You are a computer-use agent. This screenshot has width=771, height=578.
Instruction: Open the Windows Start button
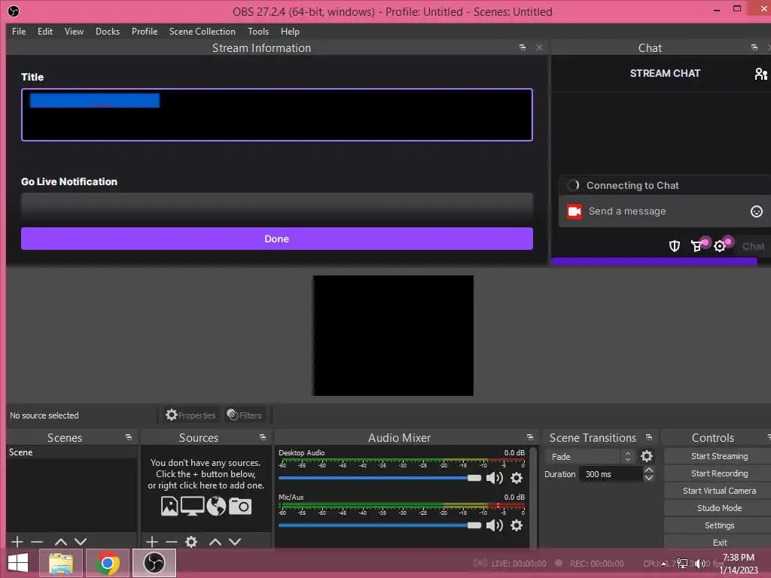(x=18, y=563)
